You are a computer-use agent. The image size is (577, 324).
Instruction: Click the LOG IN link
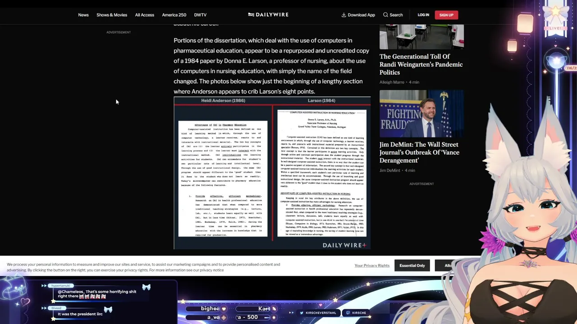point(423,15)
